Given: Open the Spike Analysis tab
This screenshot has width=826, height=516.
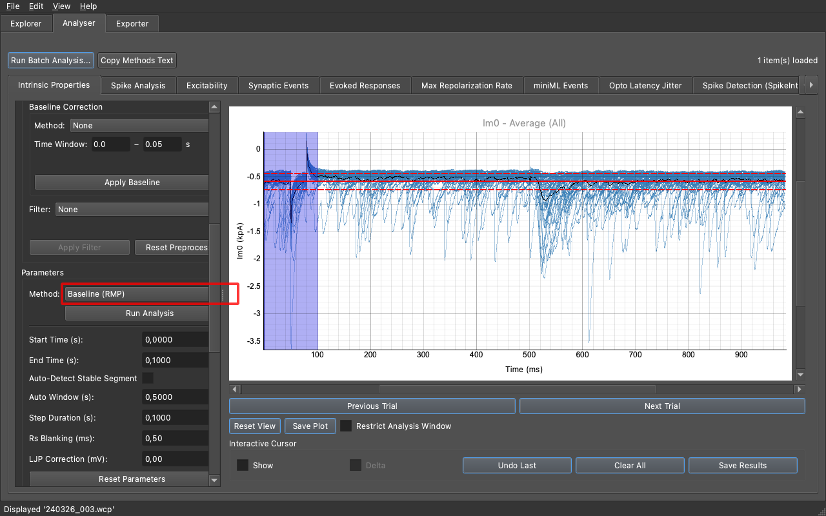Looking at the screenshot, I should pos(138,85).
